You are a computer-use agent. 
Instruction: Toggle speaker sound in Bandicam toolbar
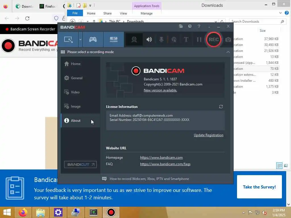tap(149, 39)
